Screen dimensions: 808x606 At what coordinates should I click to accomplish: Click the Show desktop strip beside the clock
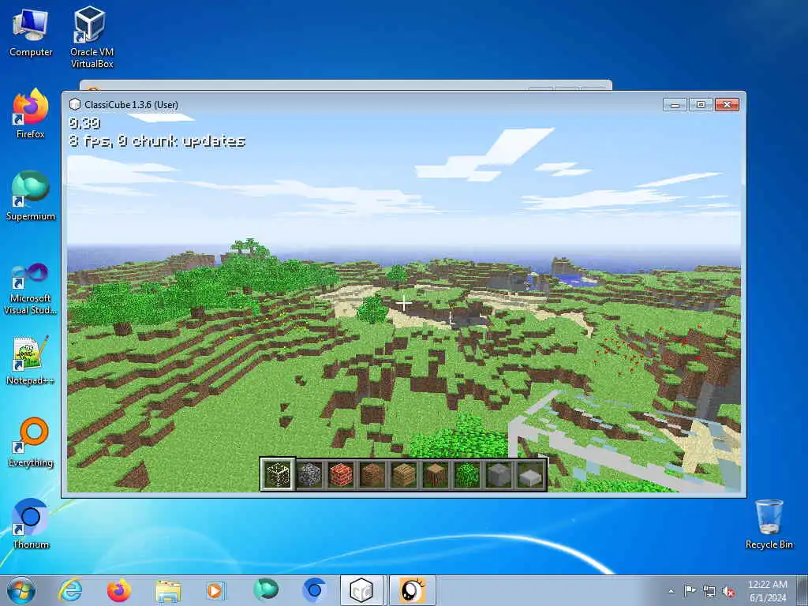pos(803,590)
